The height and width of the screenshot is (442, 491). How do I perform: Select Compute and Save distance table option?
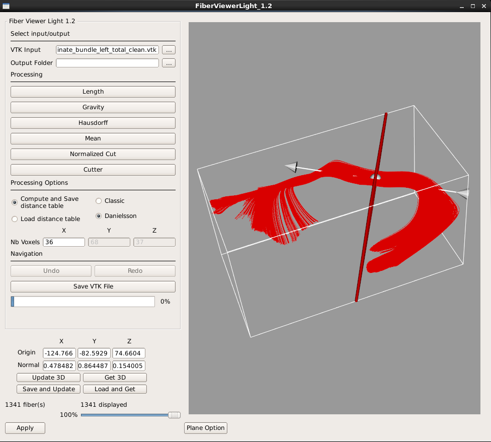(x=15, y=202)
